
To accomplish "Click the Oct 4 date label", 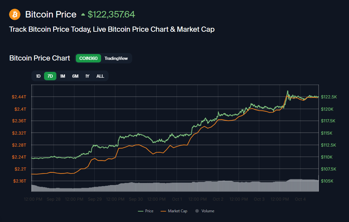I will point(300,199).
